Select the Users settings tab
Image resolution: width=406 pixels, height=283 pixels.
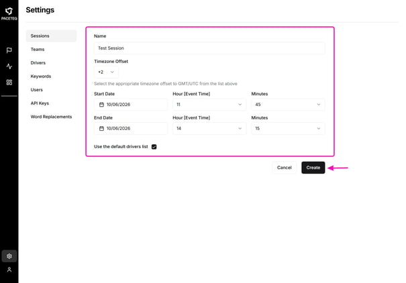51,89
